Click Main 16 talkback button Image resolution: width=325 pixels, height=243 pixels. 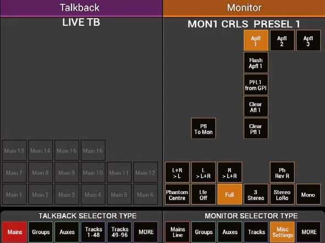pos(93,151)
